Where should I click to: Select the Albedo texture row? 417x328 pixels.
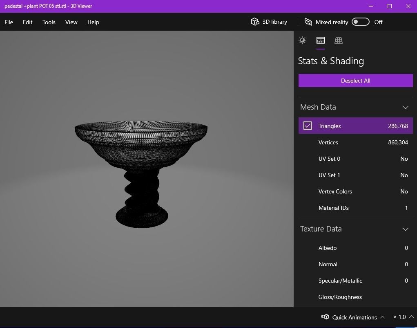356,248
